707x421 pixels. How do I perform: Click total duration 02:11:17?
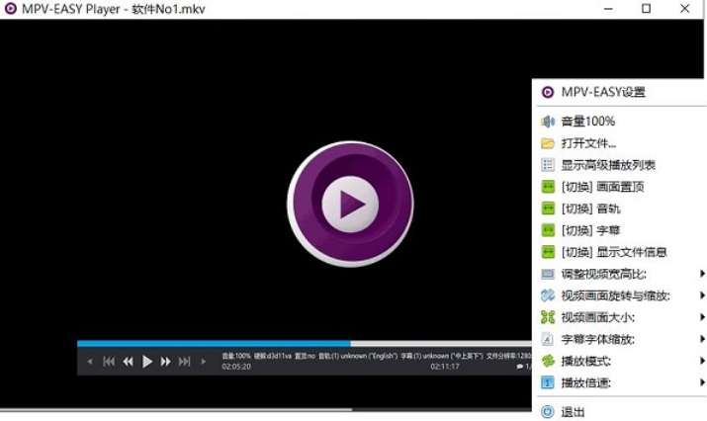point(445,367)
